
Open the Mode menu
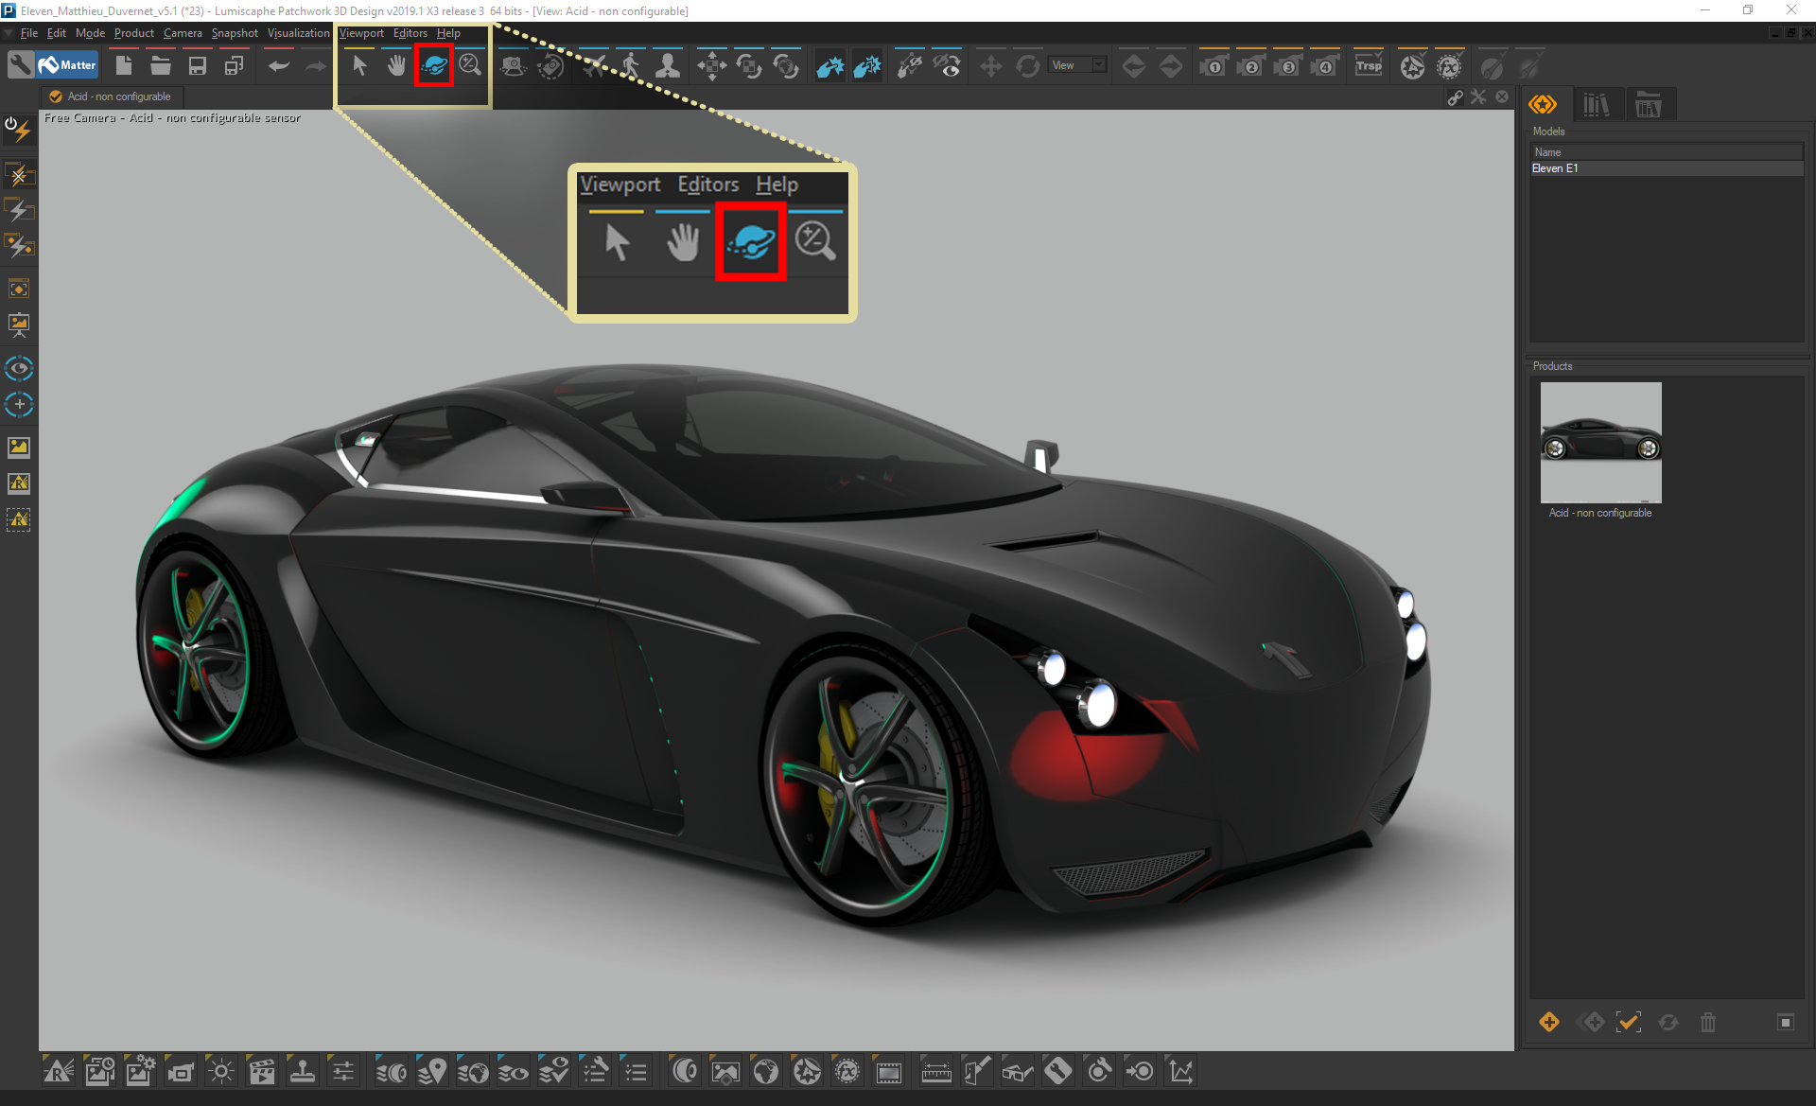click(x=90, y=33)
